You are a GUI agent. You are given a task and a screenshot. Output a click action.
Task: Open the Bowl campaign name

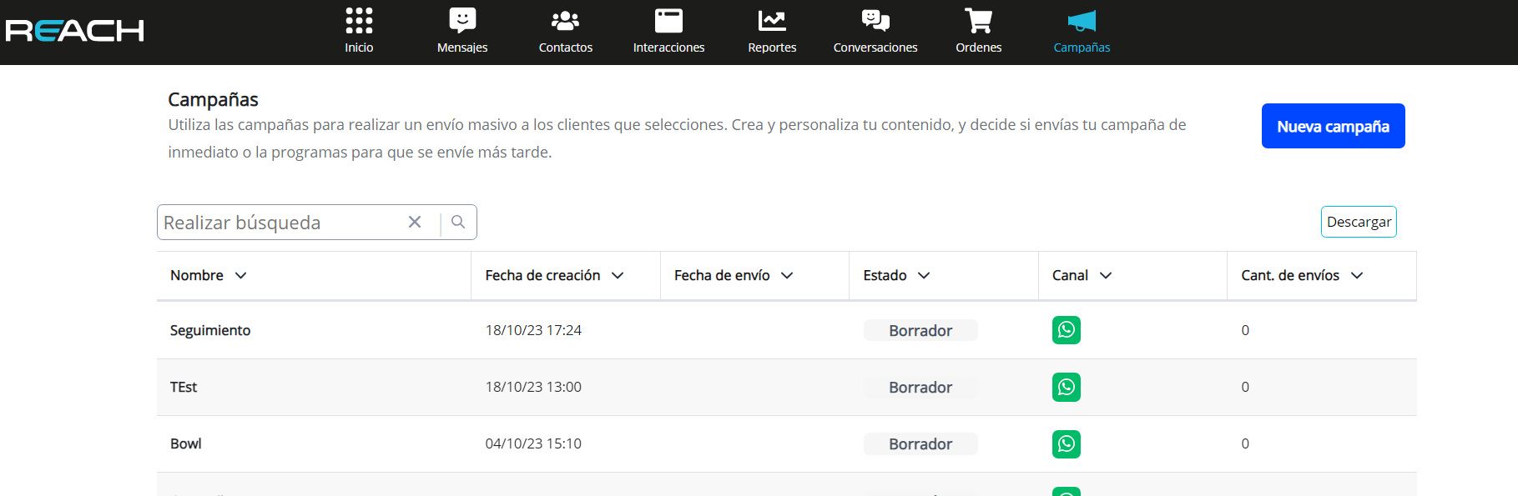click(x=186, y=443)
